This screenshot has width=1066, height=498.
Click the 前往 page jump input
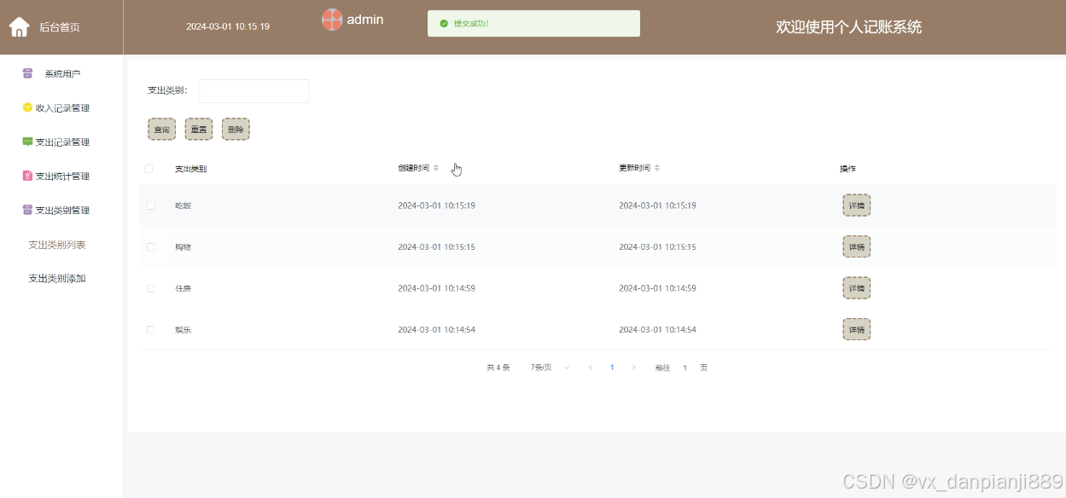coord(685,368)
